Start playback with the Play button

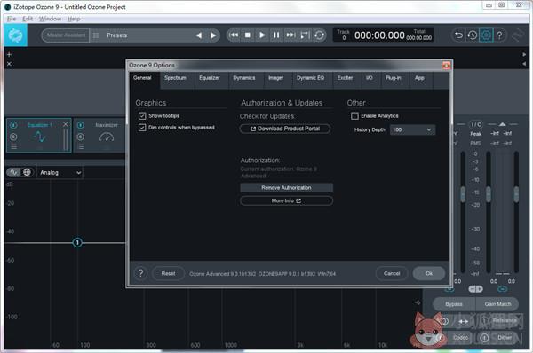(x=262, y=35)
